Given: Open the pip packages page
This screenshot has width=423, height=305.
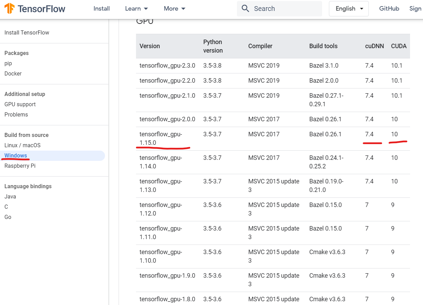Looking at the screenshot, I should (x=8, y=63).
